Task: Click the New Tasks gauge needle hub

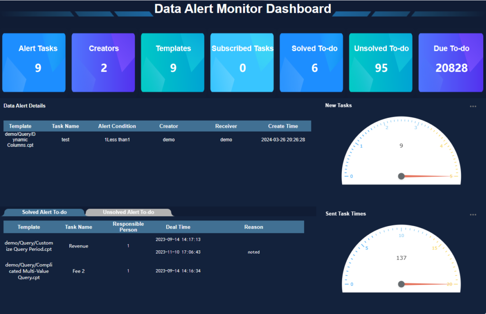Action: pos(401,176)
